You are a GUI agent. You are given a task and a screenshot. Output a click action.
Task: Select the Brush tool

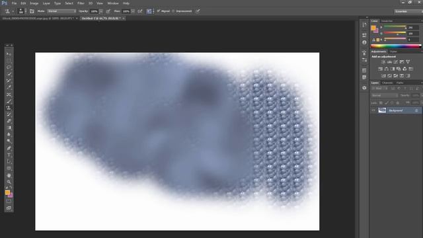pos(9,101)
